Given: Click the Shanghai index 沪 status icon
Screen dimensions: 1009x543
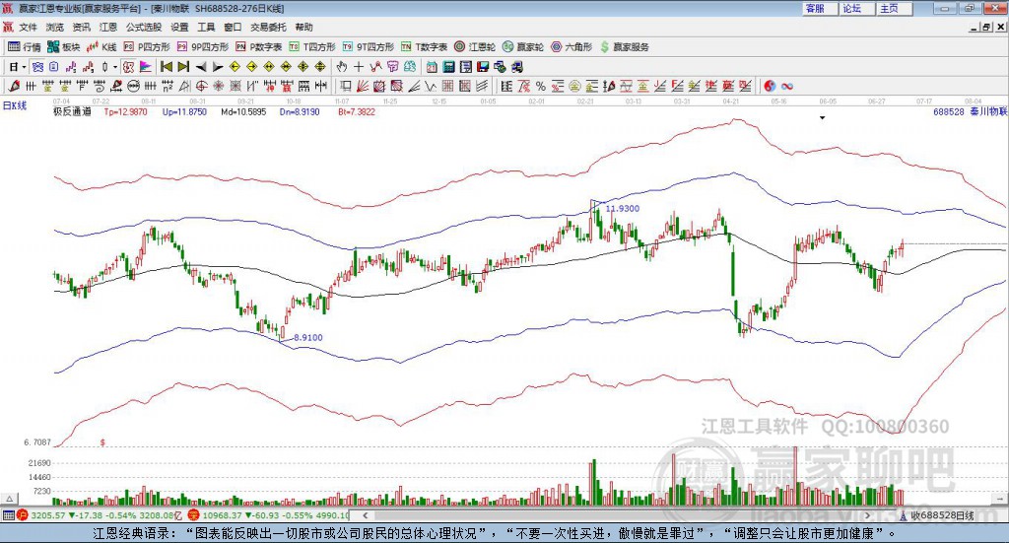Looking at the screenshot, I should pyautogui.click(x=23, y=515).
